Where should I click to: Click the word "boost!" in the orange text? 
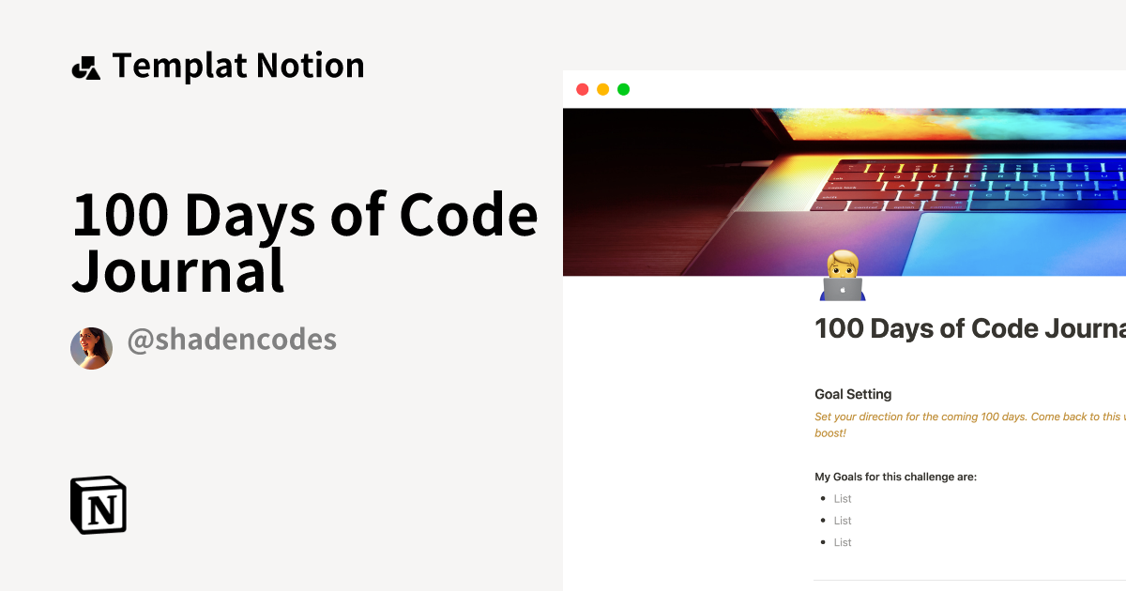point(830,433)
